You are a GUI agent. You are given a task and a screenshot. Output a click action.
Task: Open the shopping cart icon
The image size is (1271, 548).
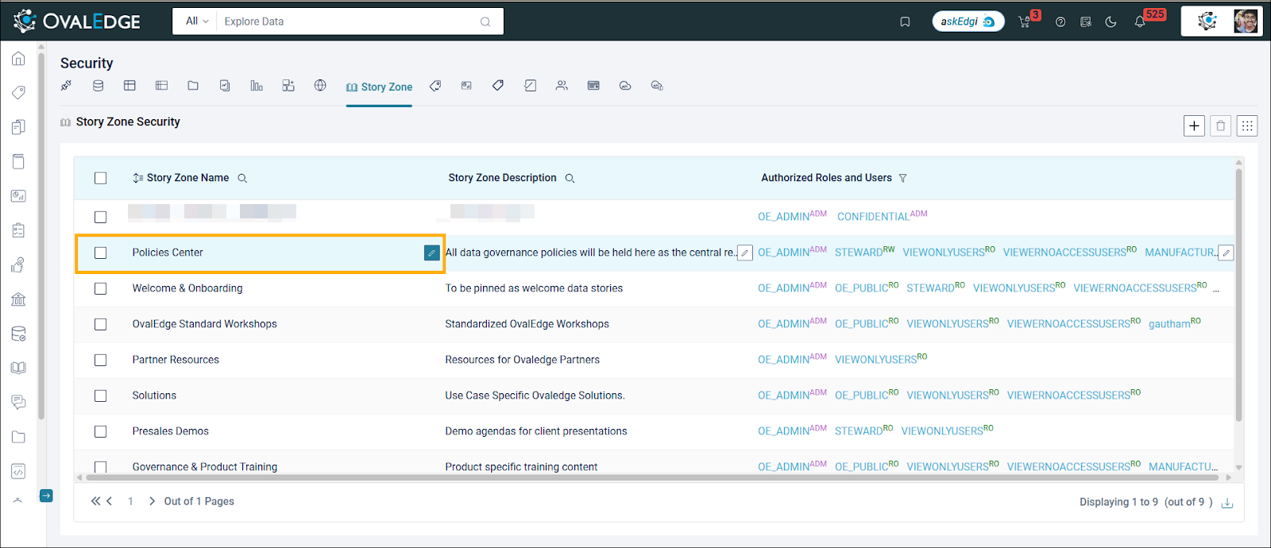tap(1025, 21)
